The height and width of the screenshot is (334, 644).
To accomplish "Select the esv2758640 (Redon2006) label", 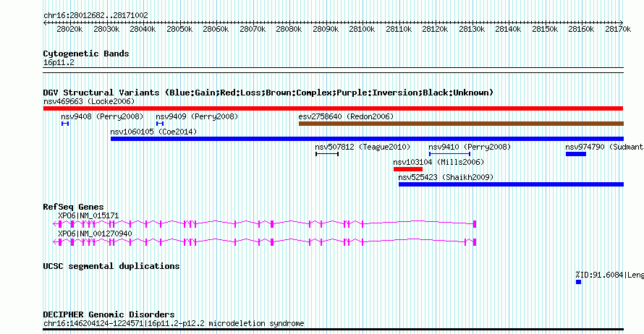I will click(x=346, y=116).
